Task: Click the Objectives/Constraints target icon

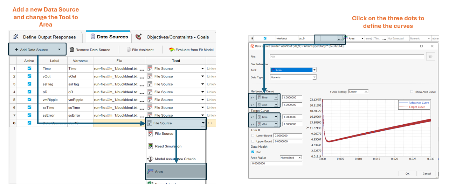Action: click(x=139, y=37)
